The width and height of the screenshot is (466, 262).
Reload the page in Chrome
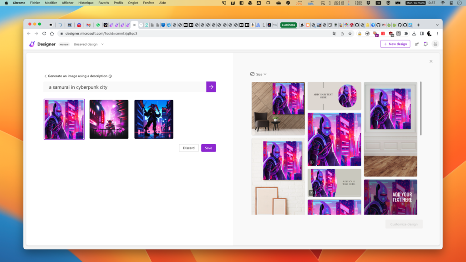point(44,34)
